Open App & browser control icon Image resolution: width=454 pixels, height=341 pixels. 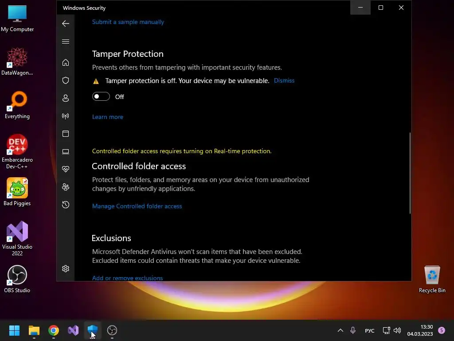tap(66, 134)
